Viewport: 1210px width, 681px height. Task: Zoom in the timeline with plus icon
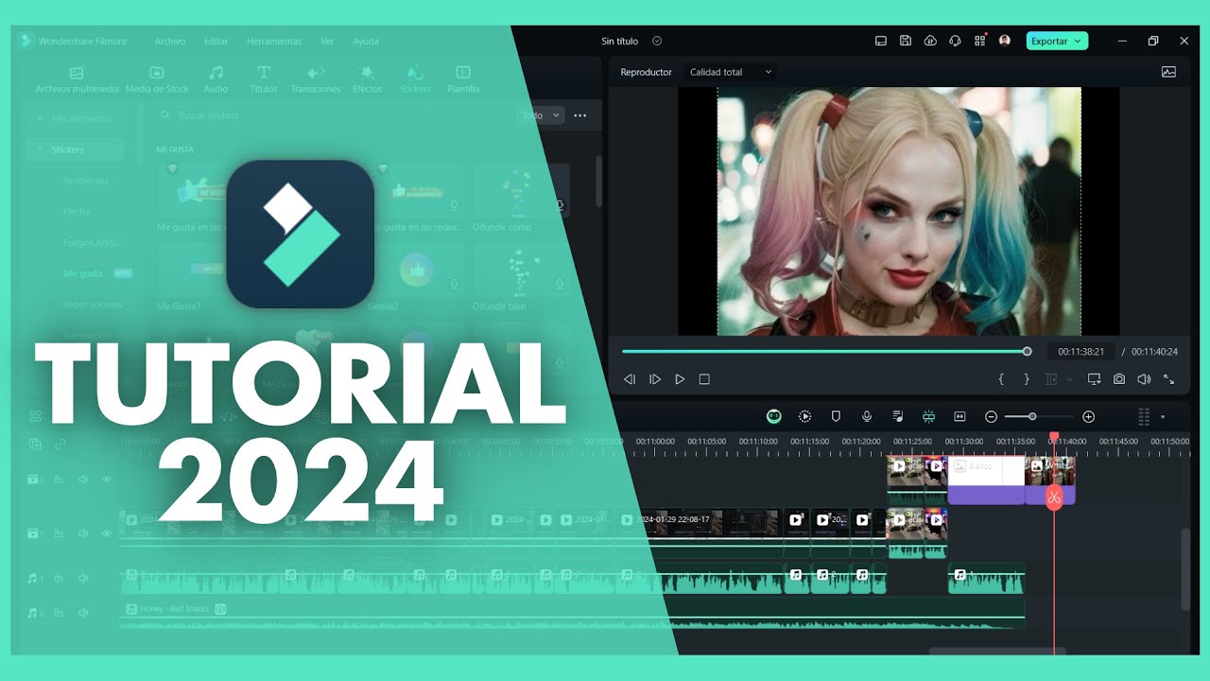click(1088, 416)
